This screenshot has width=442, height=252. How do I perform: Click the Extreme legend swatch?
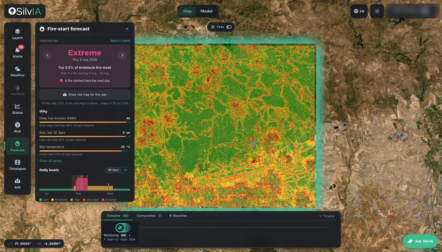pyautogui.click(x=103, y=200)
